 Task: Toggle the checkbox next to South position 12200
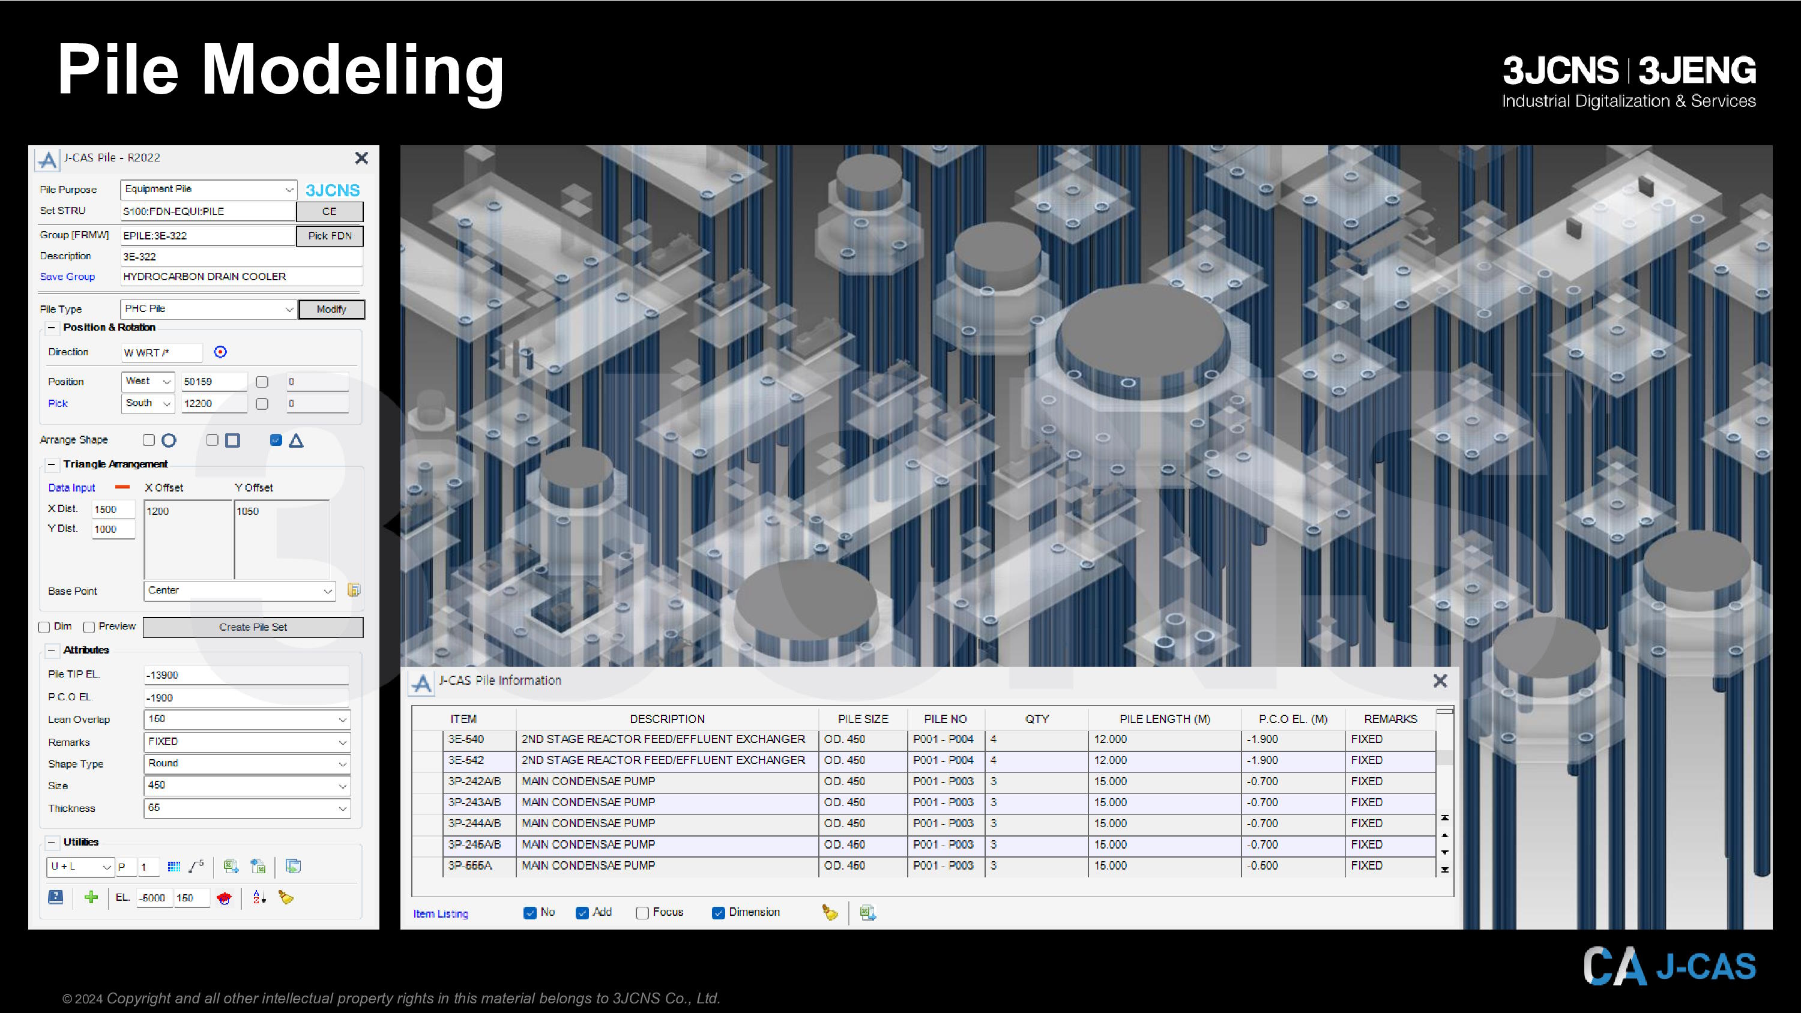pos(262,404)
